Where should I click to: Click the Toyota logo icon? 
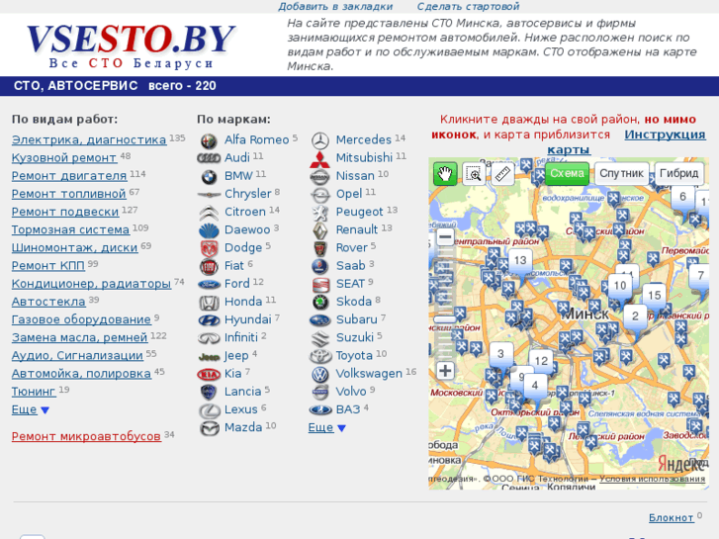320,356
